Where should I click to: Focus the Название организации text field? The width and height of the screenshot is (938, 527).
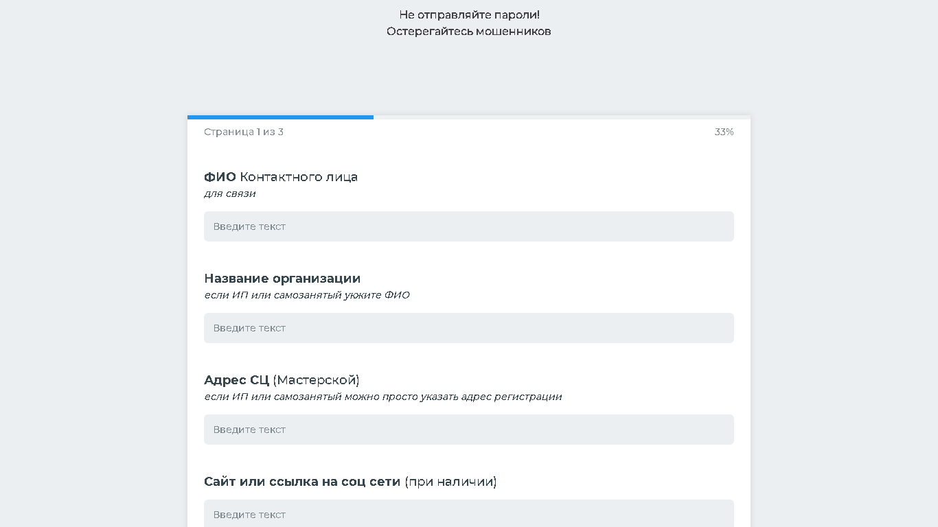(469, 328)
